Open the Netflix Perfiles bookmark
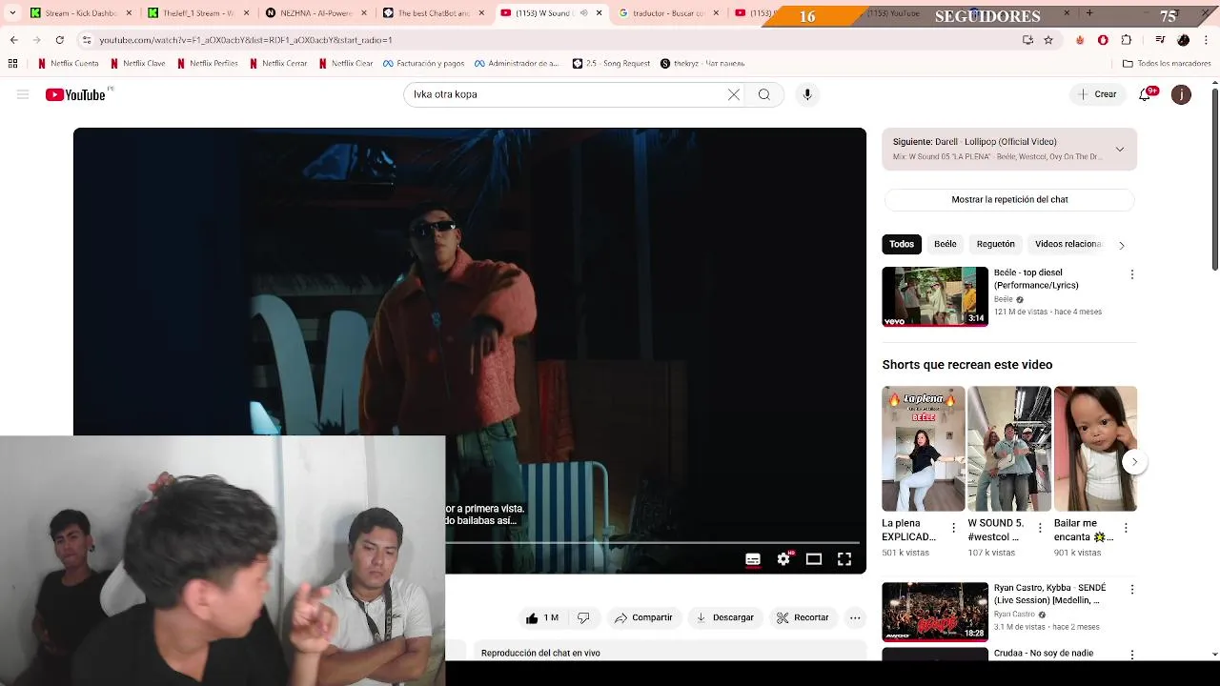The image size is (1220, 686). click(x=208, y=63)
